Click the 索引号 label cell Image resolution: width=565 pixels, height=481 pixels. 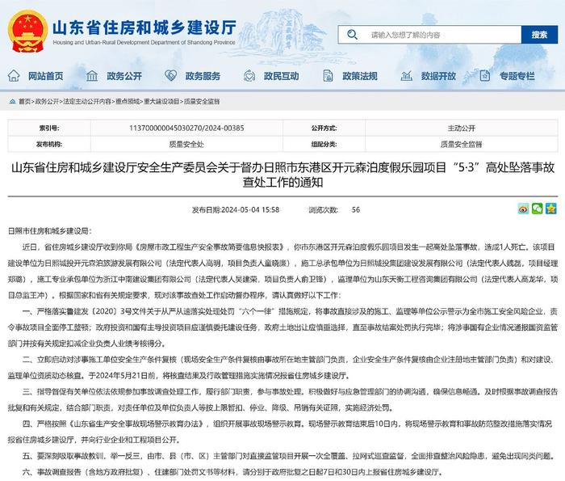[49, 128]
